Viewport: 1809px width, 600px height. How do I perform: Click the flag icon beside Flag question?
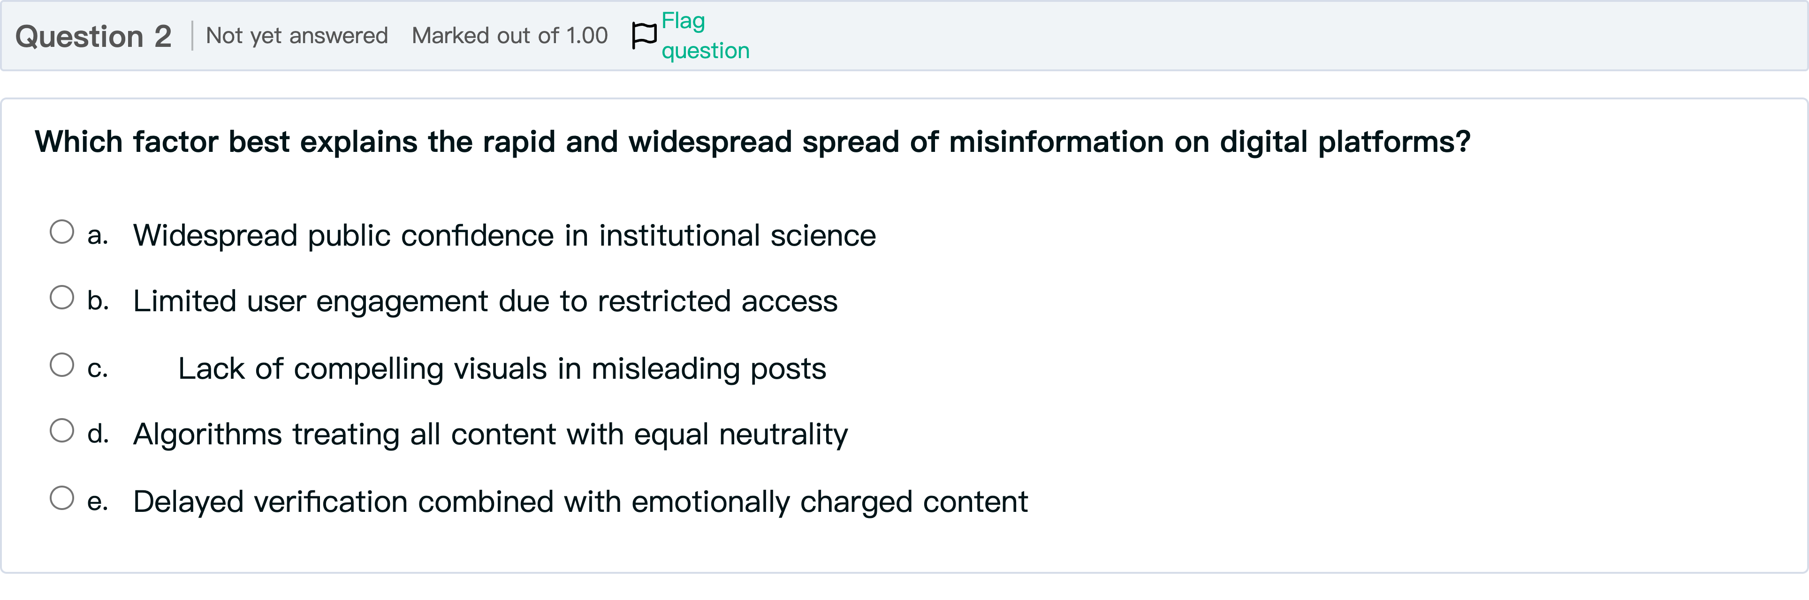(643, 35)
